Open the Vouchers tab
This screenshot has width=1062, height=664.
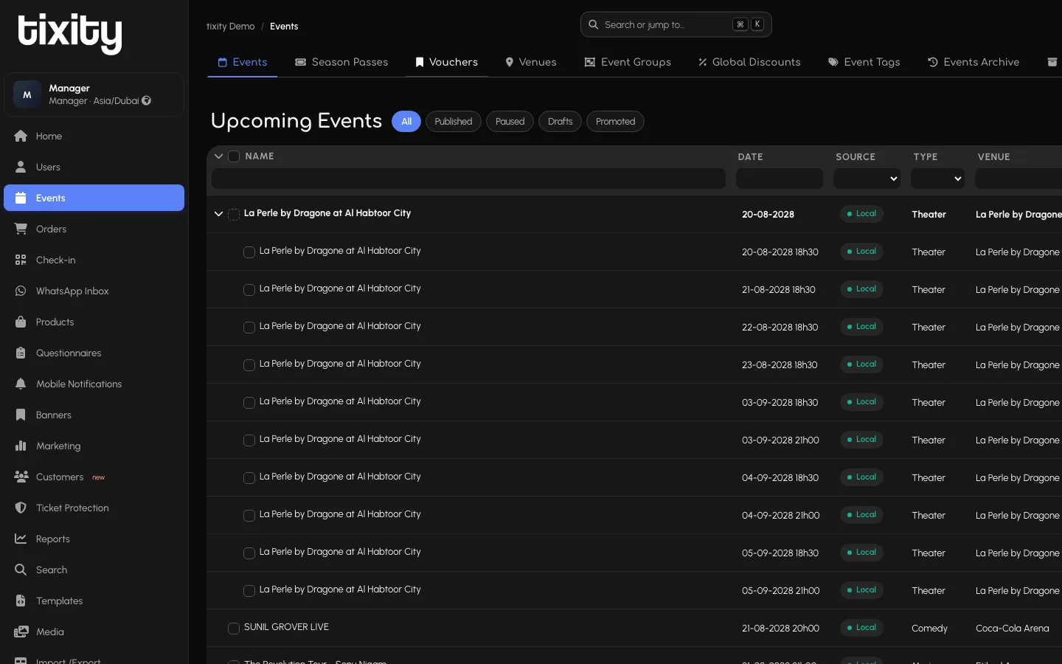pyautogui.click(x=447, y=62)
